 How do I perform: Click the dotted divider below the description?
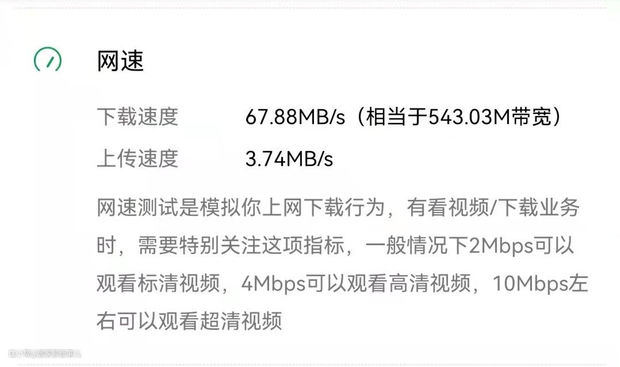[310, 364]
